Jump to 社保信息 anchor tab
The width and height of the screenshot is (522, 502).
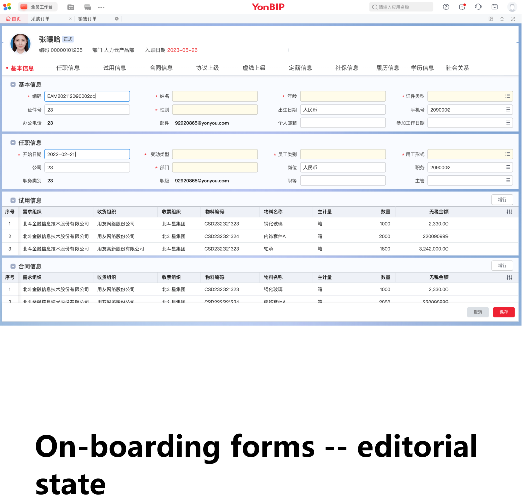347,68
